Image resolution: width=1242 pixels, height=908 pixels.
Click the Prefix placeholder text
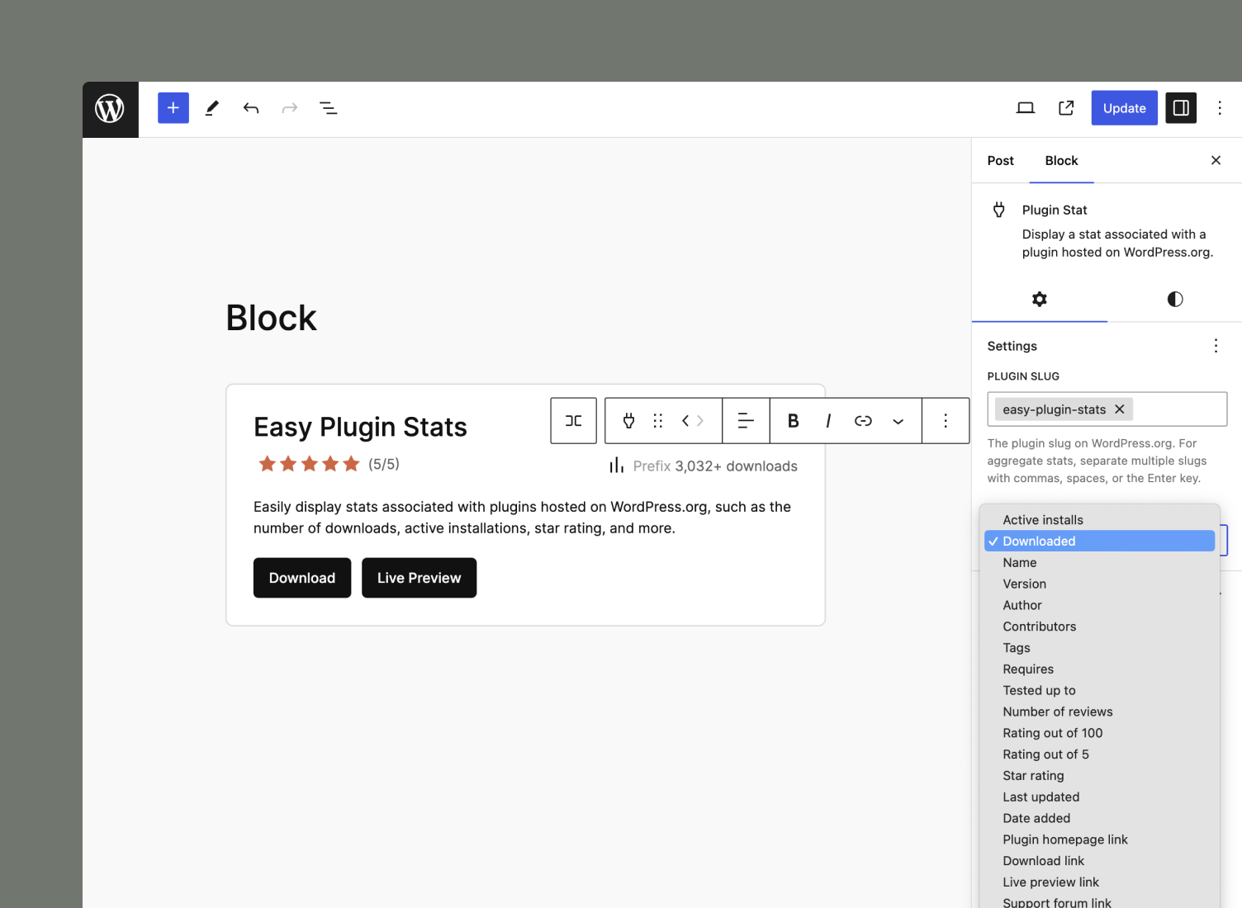pyautogui.click(x=652, y=466)
